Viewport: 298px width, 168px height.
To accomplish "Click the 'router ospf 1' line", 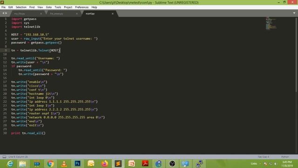I will click(x=35, y=113).
